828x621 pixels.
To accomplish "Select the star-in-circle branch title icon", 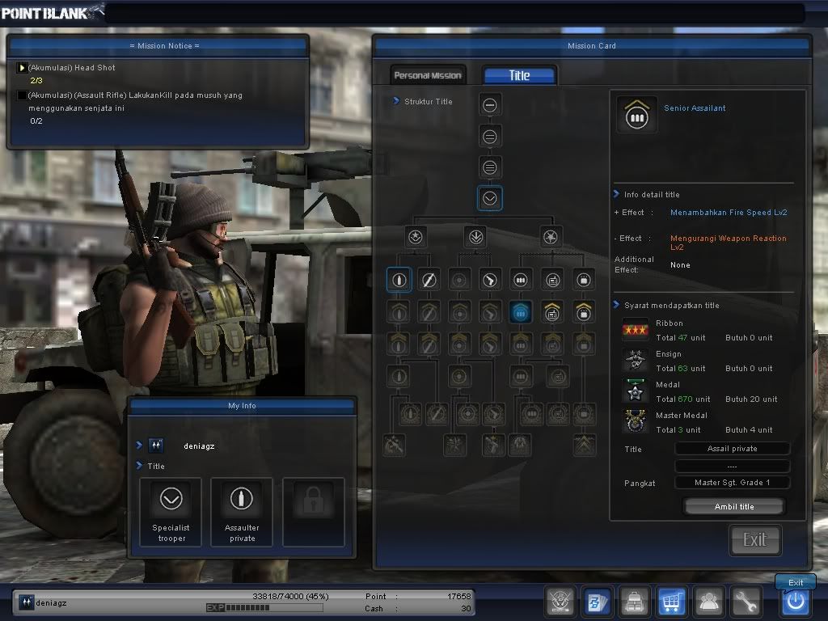I will [x=416, y=237].
